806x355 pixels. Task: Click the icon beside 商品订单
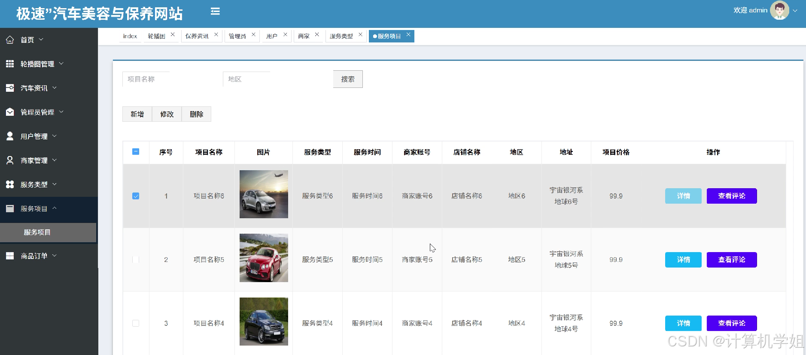pyautogui.click(x=10, y=256)
